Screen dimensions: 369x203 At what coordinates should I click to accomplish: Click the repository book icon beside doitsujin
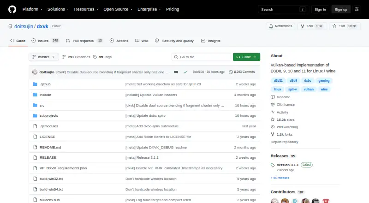pos(10,26)
